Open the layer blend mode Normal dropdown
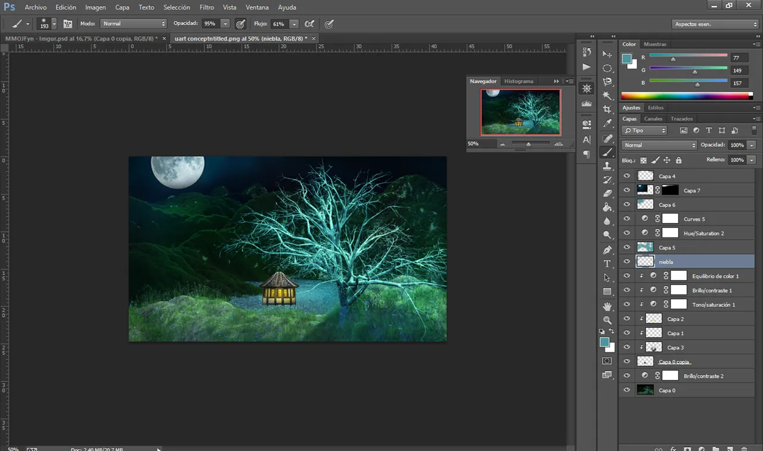Screen dimensions: 763x451 click(x=659, y=145)
